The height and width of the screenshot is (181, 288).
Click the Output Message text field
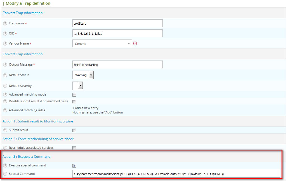(x=117, y=65)
